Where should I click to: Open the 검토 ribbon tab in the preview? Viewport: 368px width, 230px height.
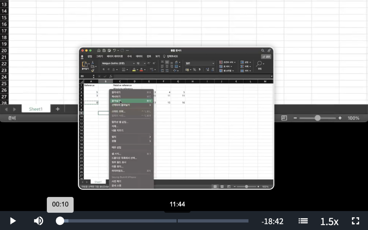(149, 56)
